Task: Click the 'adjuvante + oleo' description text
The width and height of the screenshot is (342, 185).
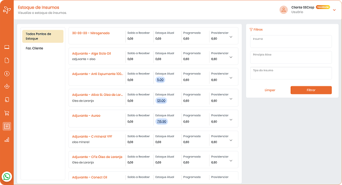Action: click(x=84, y=59)
